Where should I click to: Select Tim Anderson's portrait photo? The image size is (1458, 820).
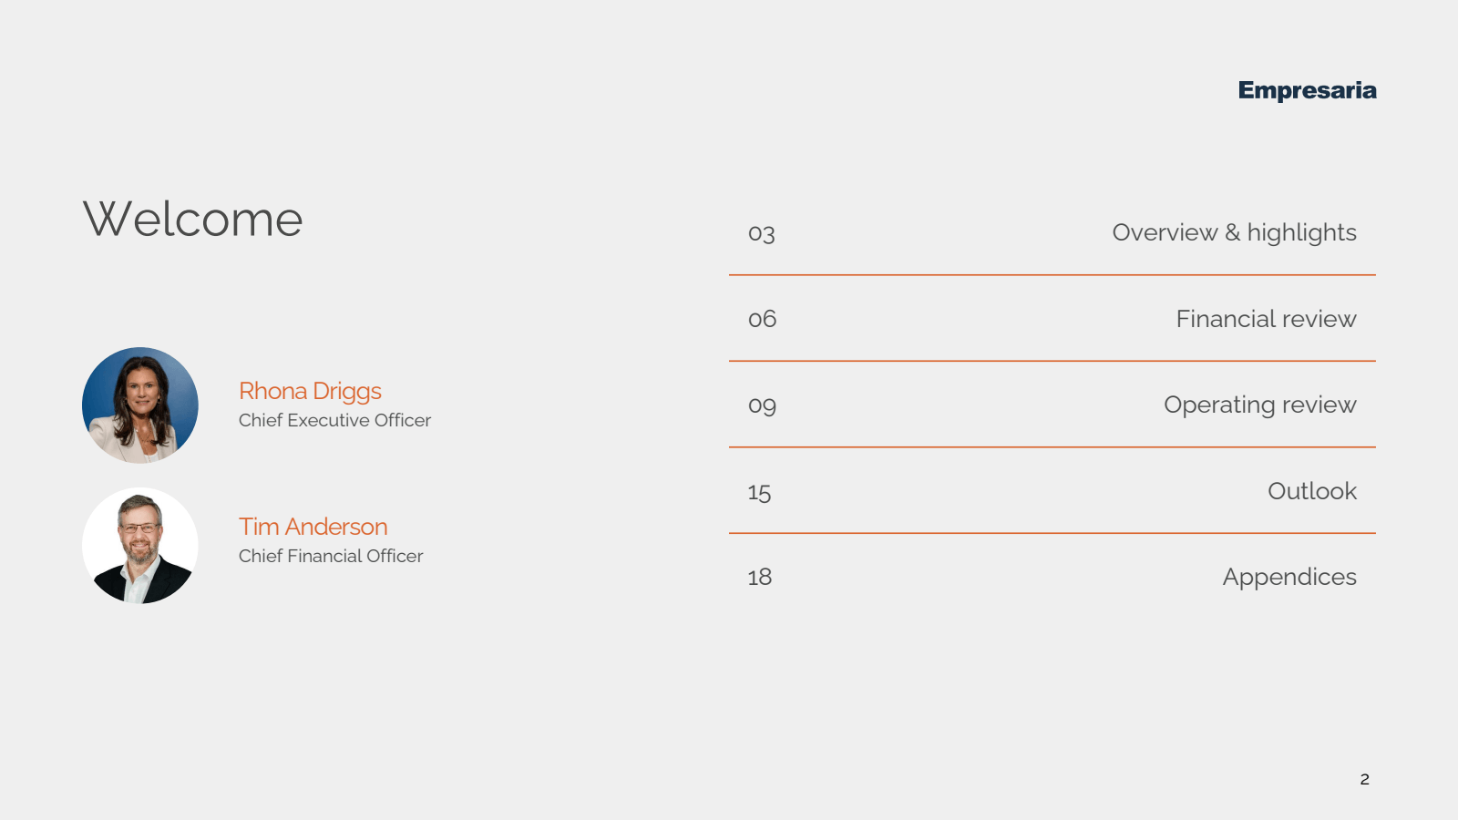tap(140, 546)
